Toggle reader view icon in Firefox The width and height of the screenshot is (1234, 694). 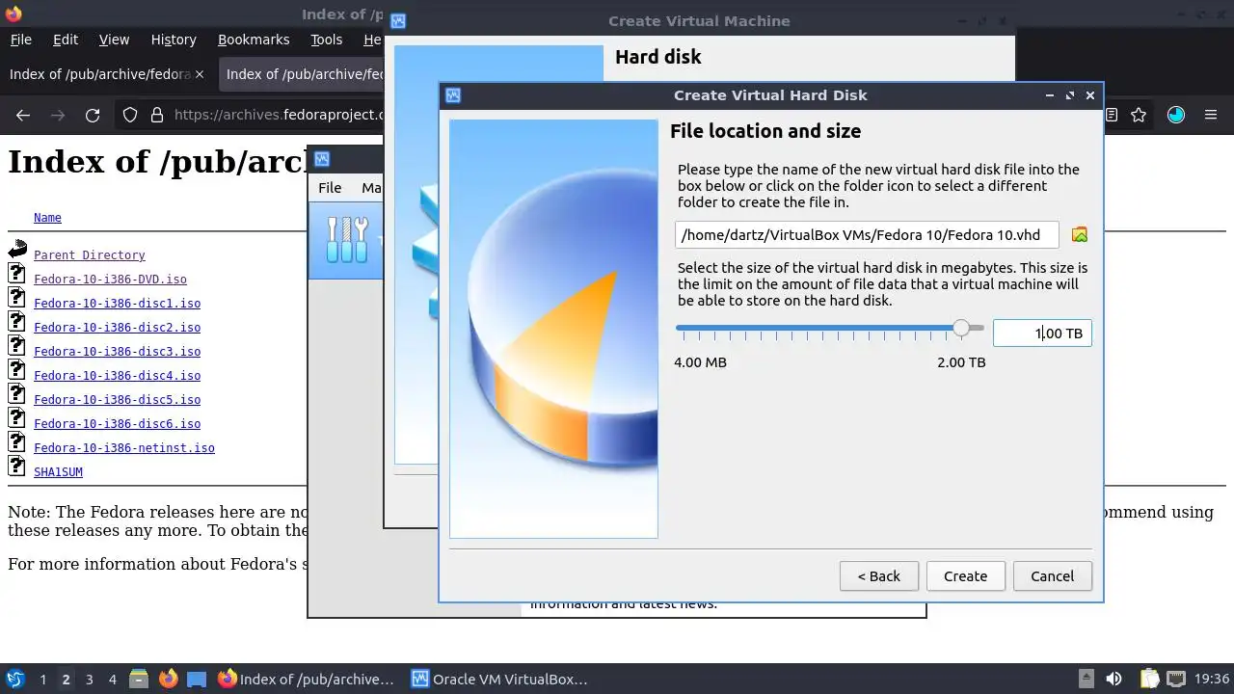(x=1112, y=115)
